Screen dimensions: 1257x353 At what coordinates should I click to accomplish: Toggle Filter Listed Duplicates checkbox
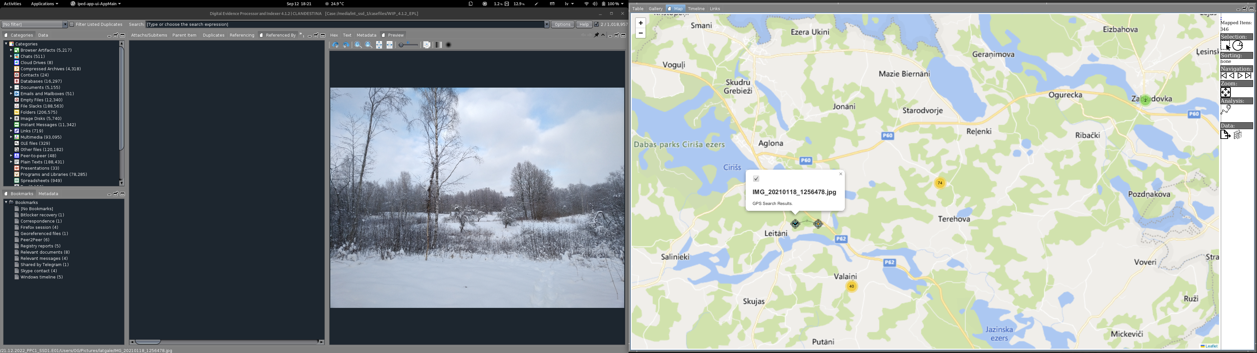click(x=72, y=25)
